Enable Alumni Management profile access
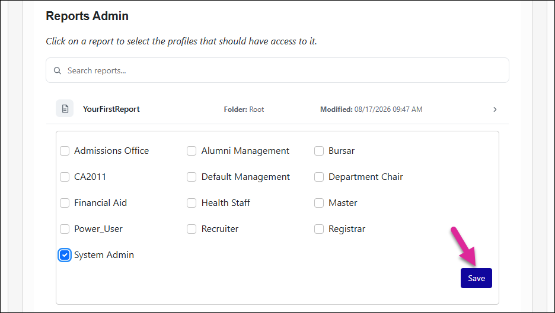 click(x=192, y=151)
